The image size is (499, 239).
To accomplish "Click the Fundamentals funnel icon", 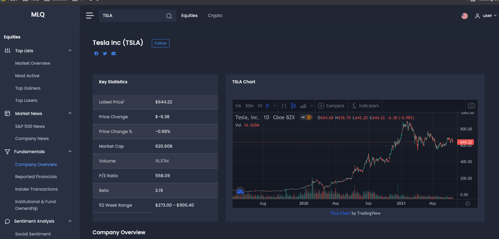I will coord(7,152).
